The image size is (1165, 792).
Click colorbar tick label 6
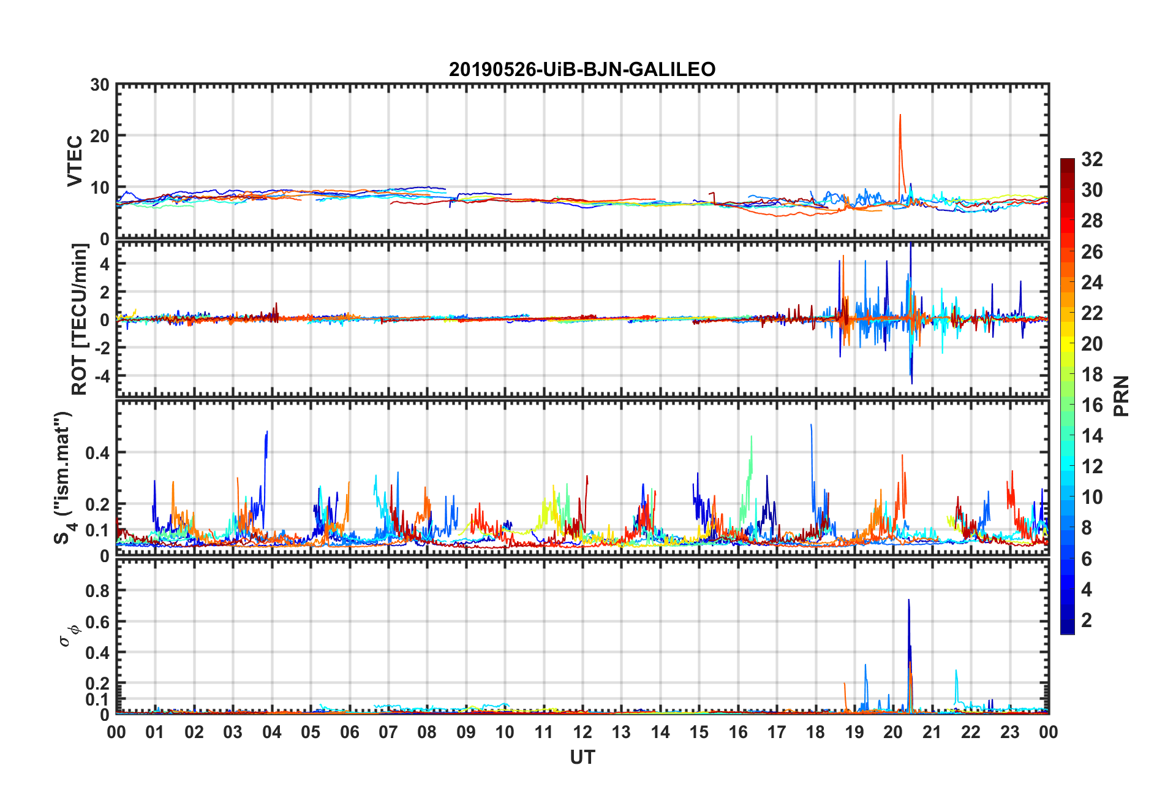1086,558
